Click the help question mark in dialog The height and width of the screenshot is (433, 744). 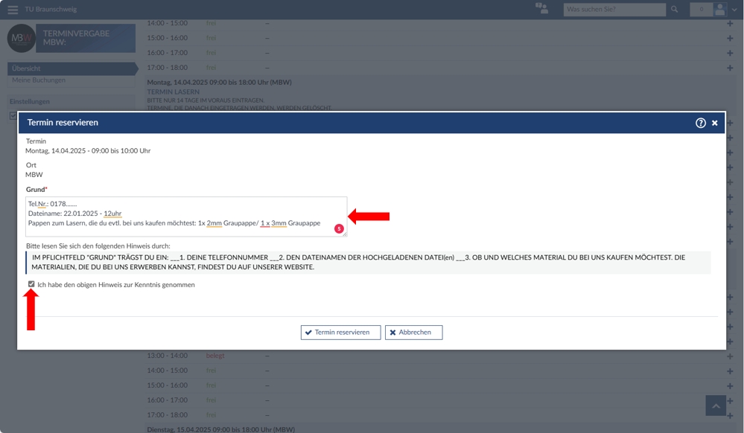pos(700,123)
